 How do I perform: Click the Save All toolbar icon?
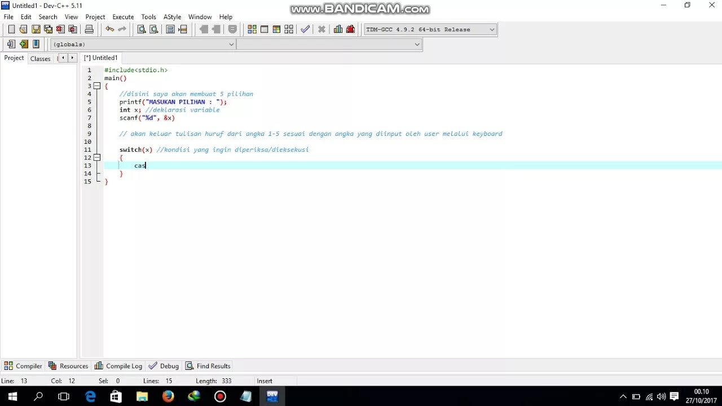(48, 29)
